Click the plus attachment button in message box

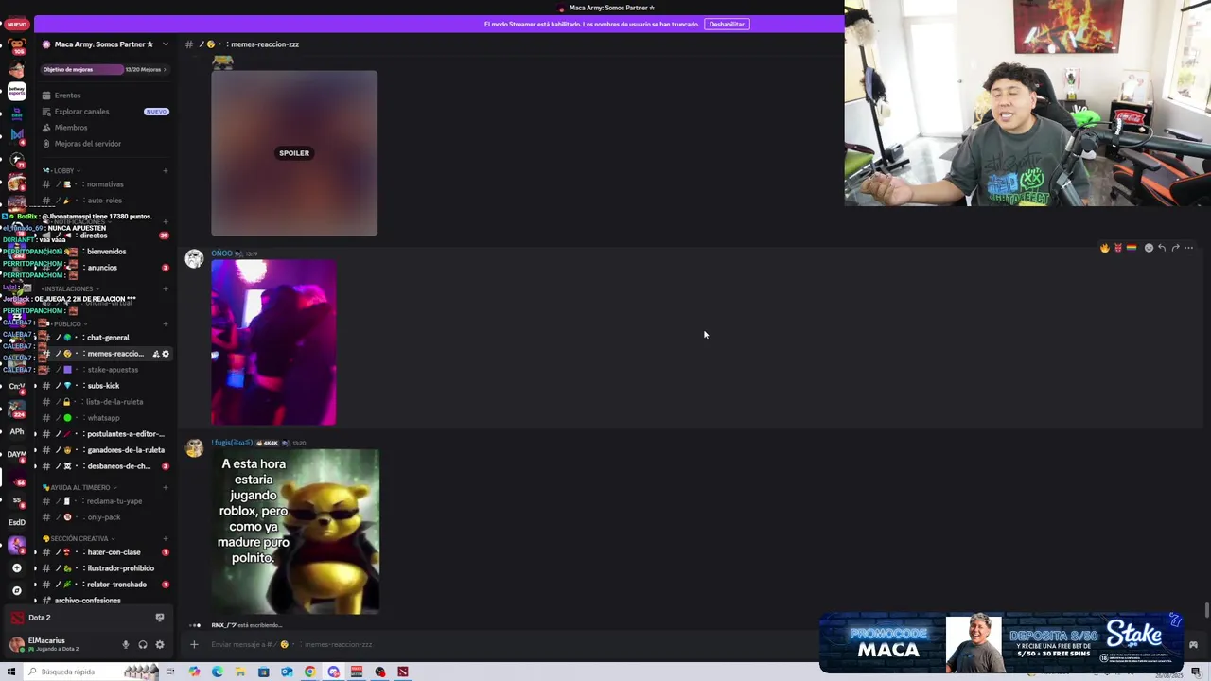[x=194, y=645]
